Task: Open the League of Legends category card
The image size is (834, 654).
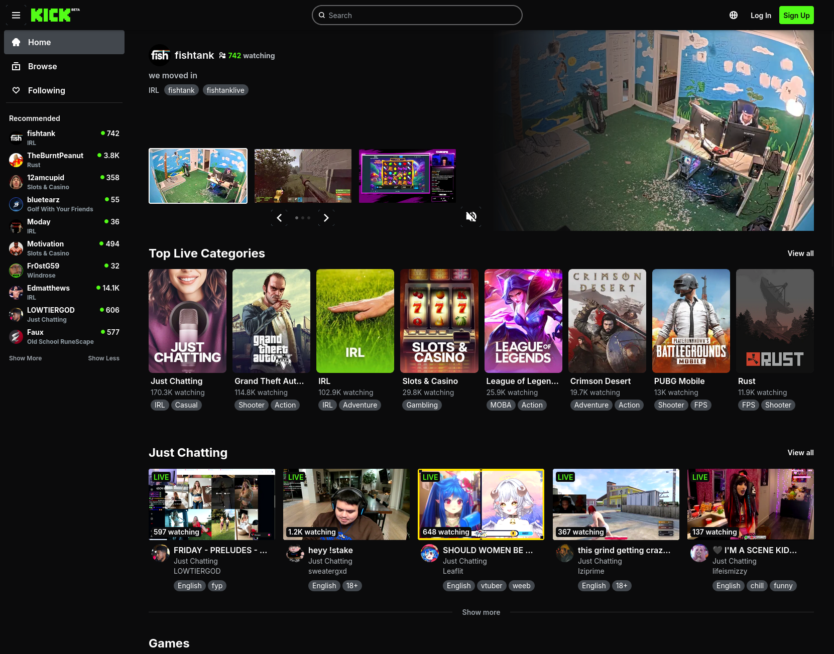Action: click(523, 321)
